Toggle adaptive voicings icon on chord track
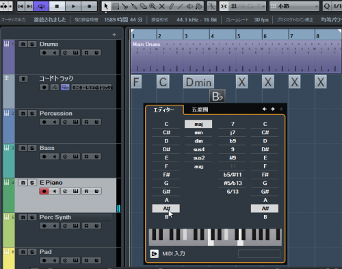This screenshot has width=342, height=269. point(65,88)
